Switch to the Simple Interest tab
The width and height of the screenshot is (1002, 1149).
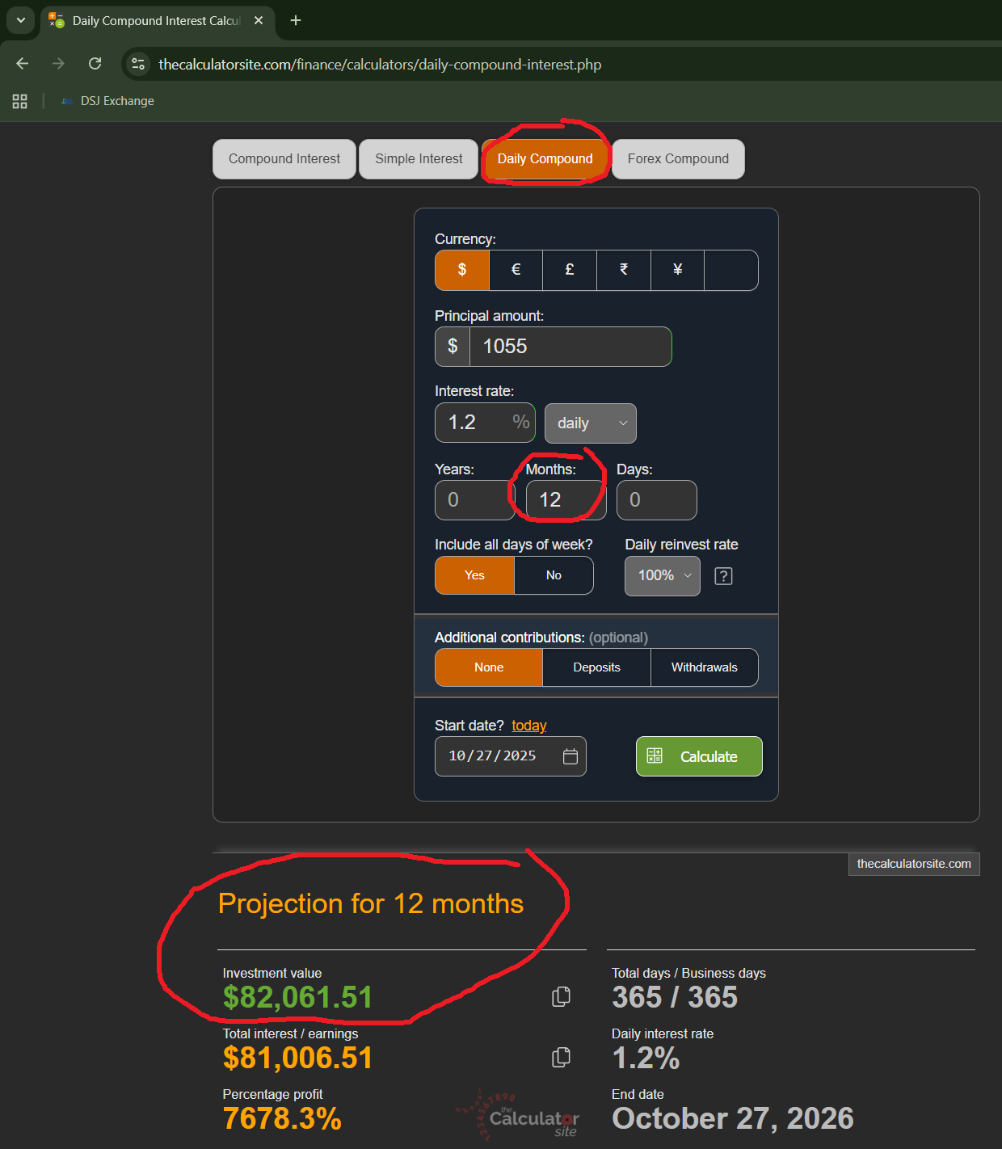click(x=419, y=159)
